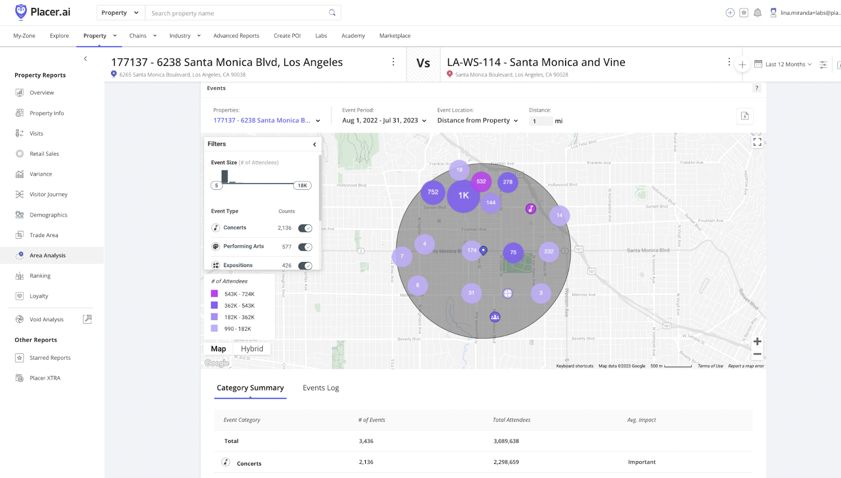Screen dimensions: 841x478
Task: Click the 752 events cluster
Action: [433, 192]
